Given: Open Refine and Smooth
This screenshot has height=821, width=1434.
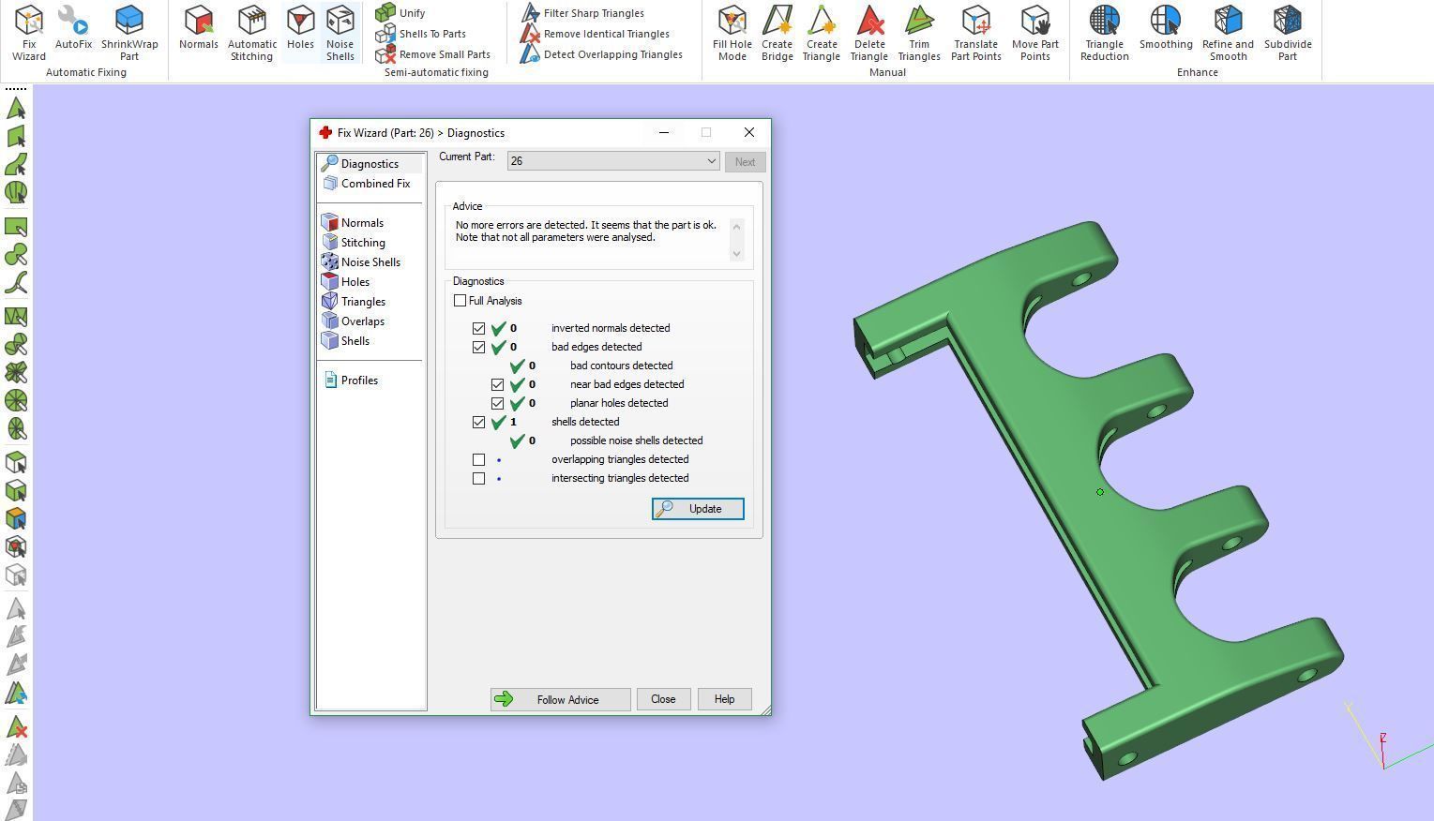Looking at the screenshot, I should 1228,33.
